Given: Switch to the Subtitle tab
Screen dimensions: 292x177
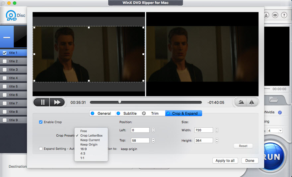Looking at the screenshot, I should tap(129, 113).
